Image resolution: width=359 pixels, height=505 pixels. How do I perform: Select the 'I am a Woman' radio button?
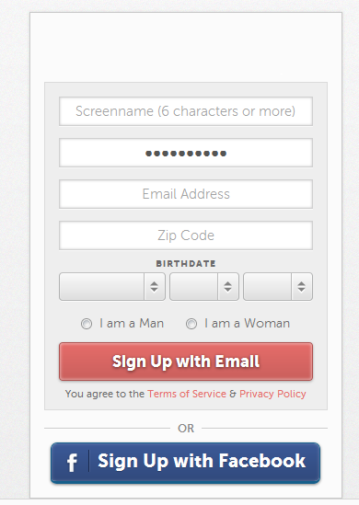coord(191,324)
